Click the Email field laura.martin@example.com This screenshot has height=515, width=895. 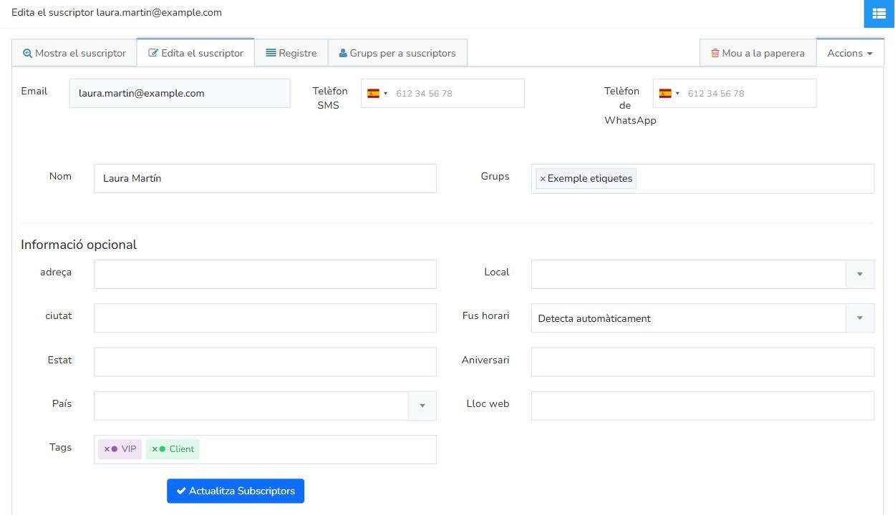point(180,93)
